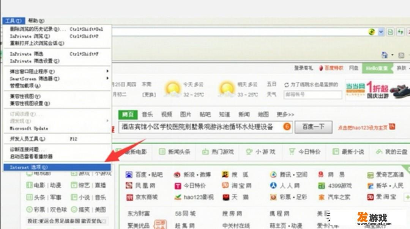The height and width of the screenshot is (229, 410).
Task: Open address bar dropdown arrow
Action: [381, 32]
